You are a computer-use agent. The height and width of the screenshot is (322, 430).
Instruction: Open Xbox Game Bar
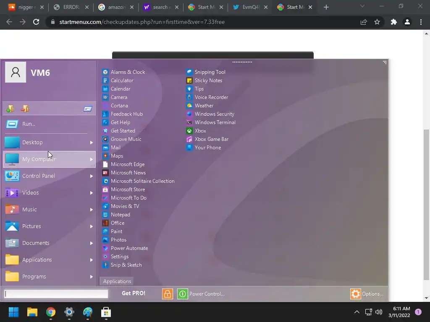point(207,139)
